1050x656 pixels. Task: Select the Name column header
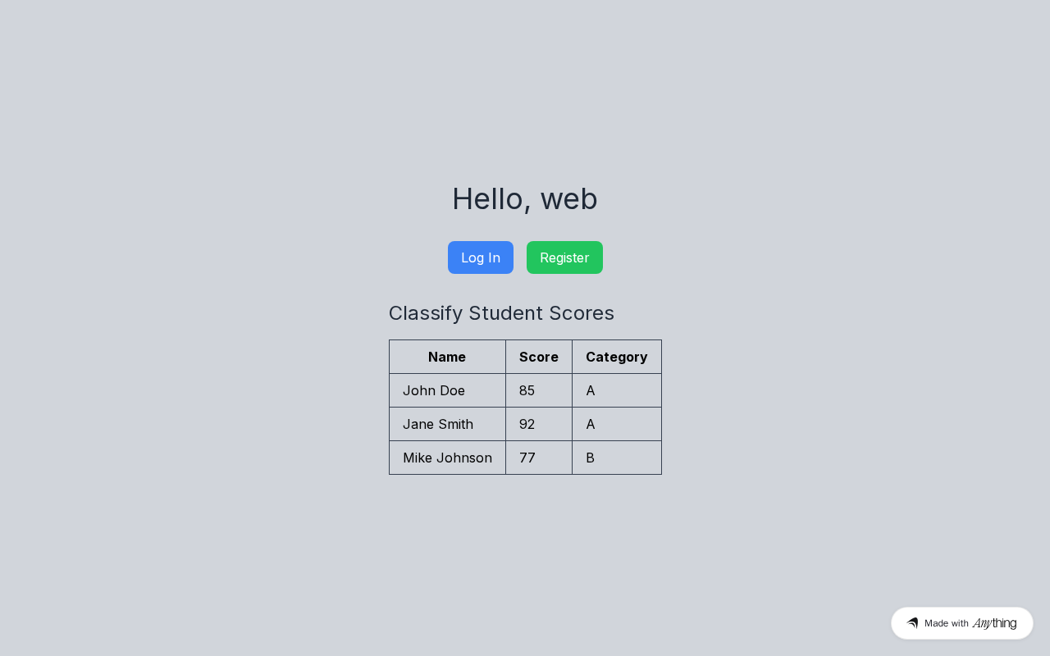447,357
